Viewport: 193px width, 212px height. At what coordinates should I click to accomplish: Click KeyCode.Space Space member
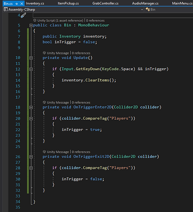[x=127, y=69]
